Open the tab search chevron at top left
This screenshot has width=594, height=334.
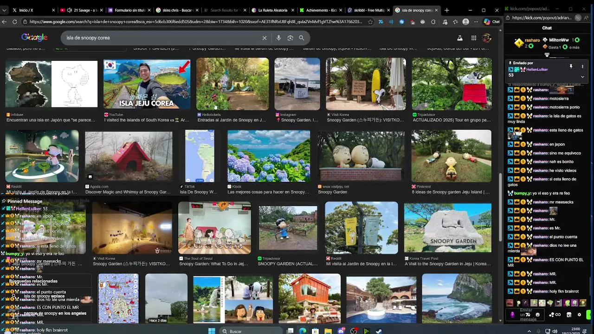point(4,10)
